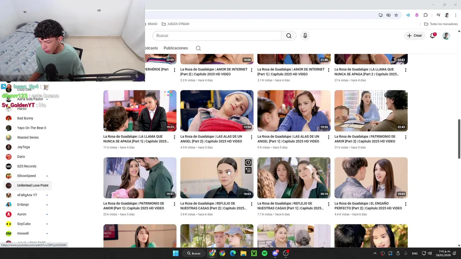Viewport: 461px width, 259px height.
Task: Click the Windows taskbar Buscar search box
Action: [x=194, y=253]
